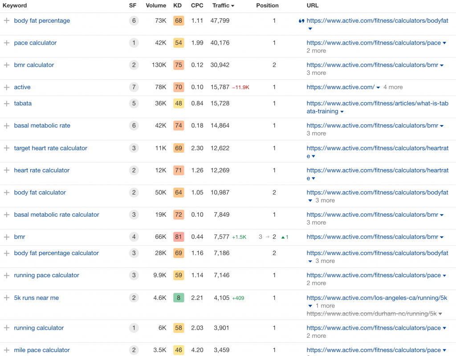Select the green traffic change "+1.5K"
The height and width of the screenshot is (356, 456).
pos(239,237)
